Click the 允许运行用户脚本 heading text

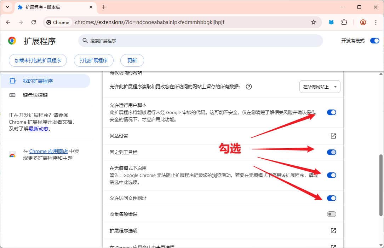(128, 105)
